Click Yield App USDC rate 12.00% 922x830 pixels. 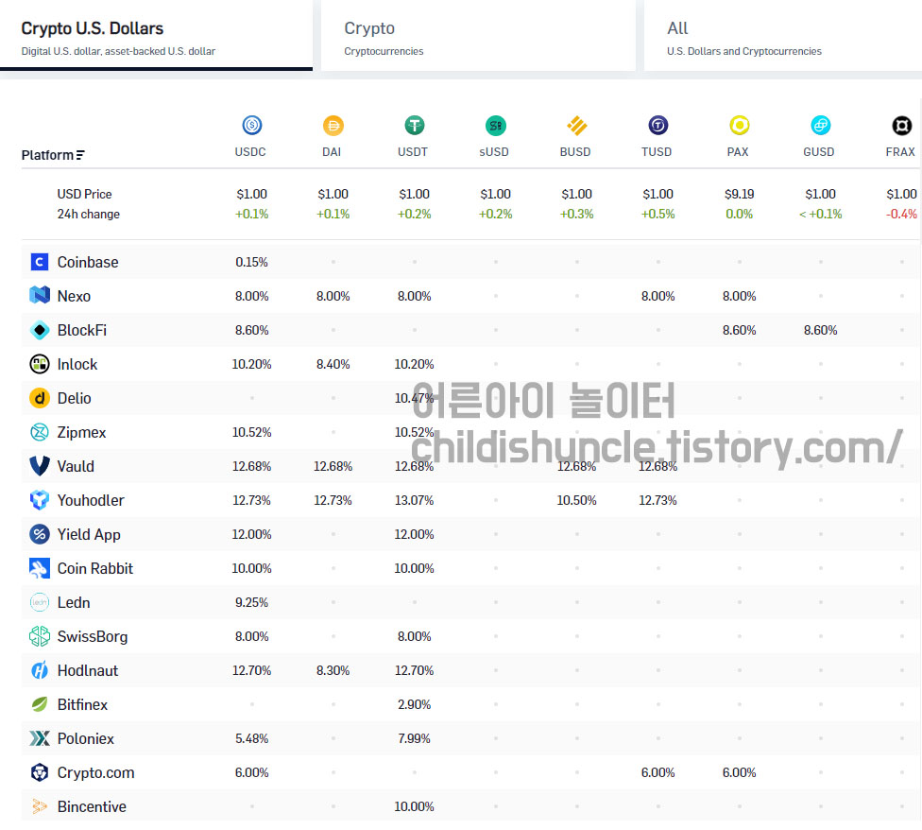(x=251, y=534)
